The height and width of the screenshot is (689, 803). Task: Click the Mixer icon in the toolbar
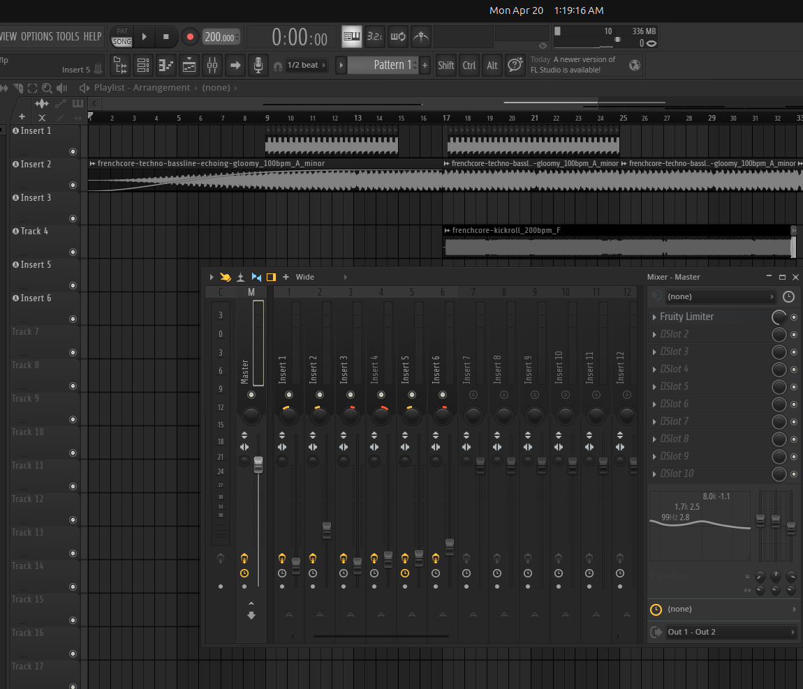coord(212,65)
